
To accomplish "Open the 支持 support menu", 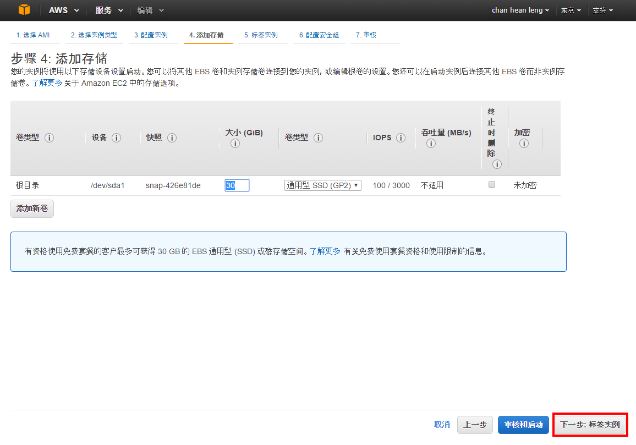I will pyautogui.click(x=603, y=10).
